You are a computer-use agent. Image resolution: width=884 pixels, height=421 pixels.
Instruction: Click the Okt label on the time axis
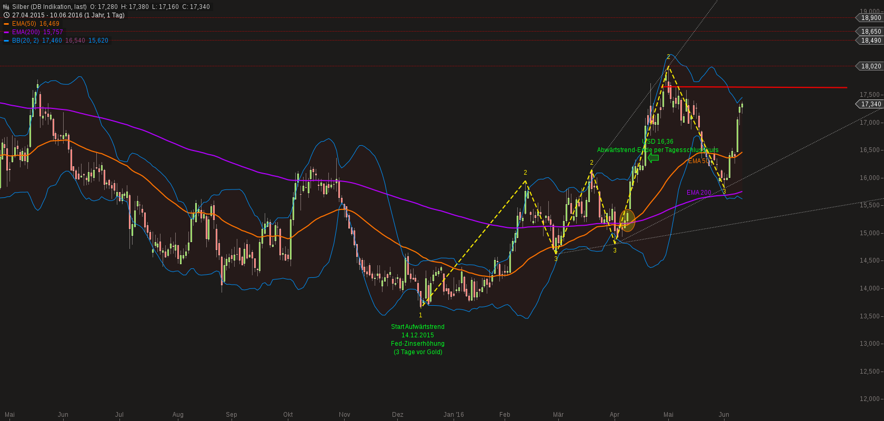288,415
